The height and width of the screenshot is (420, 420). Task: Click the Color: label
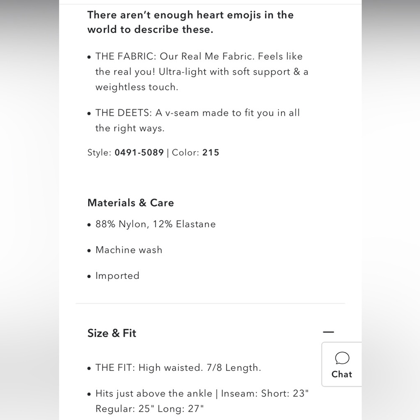186,152
